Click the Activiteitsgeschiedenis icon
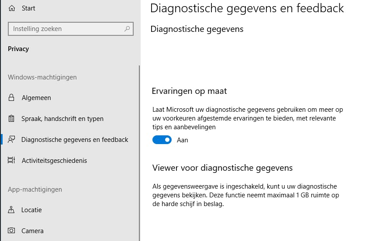Viewport: 387px width, 241px height. (12, 161)
